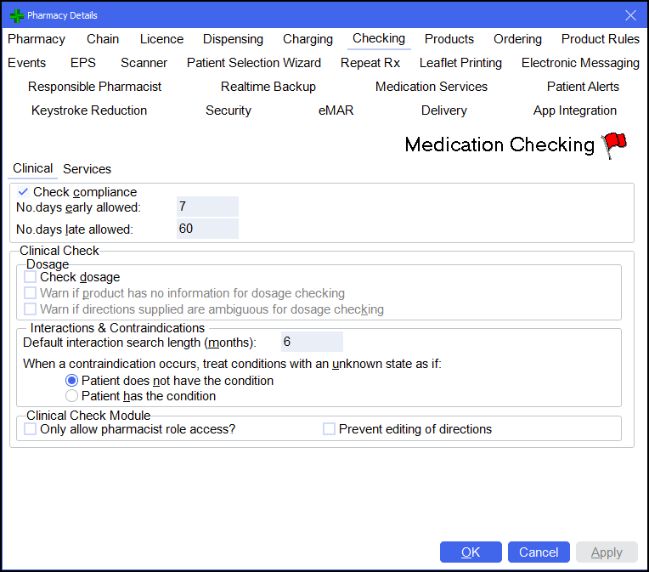Viewport: 649px width, 572px height.
Task: Click the Cancel button
Action: click(539, 552)
